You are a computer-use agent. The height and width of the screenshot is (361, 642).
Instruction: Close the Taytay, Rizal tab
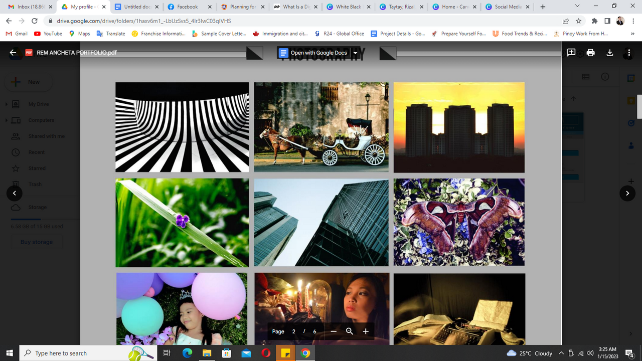pos(422,7)
